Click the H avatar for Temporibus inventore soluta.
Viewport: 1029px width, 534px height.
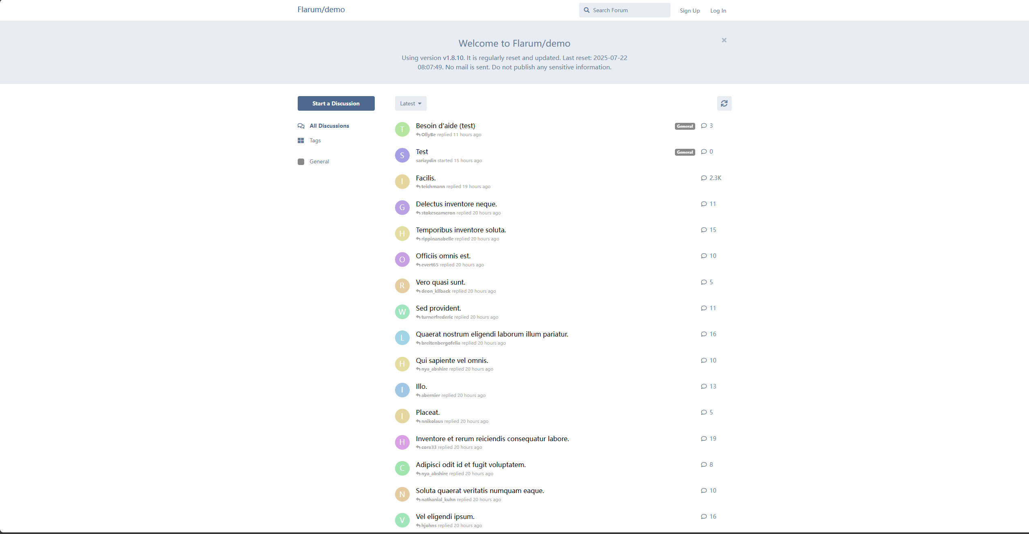402,234
